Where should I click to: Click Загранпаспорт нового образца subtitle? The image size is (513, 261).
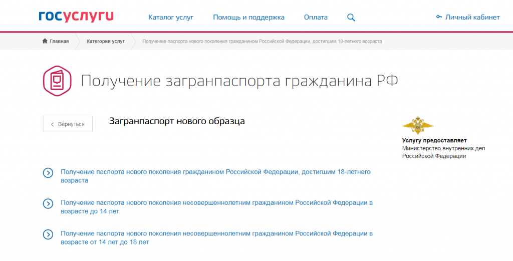(177, 121)
